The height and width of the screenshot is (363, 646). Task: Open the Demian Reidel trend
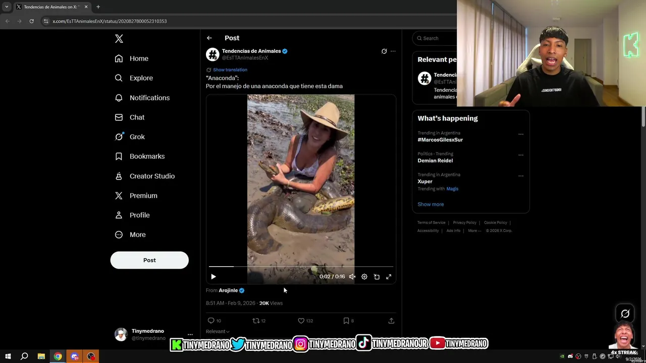(435, 160)
